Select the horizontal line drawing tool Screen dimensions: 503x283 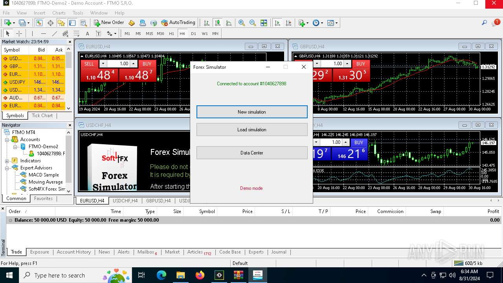(x=43, y=33)
